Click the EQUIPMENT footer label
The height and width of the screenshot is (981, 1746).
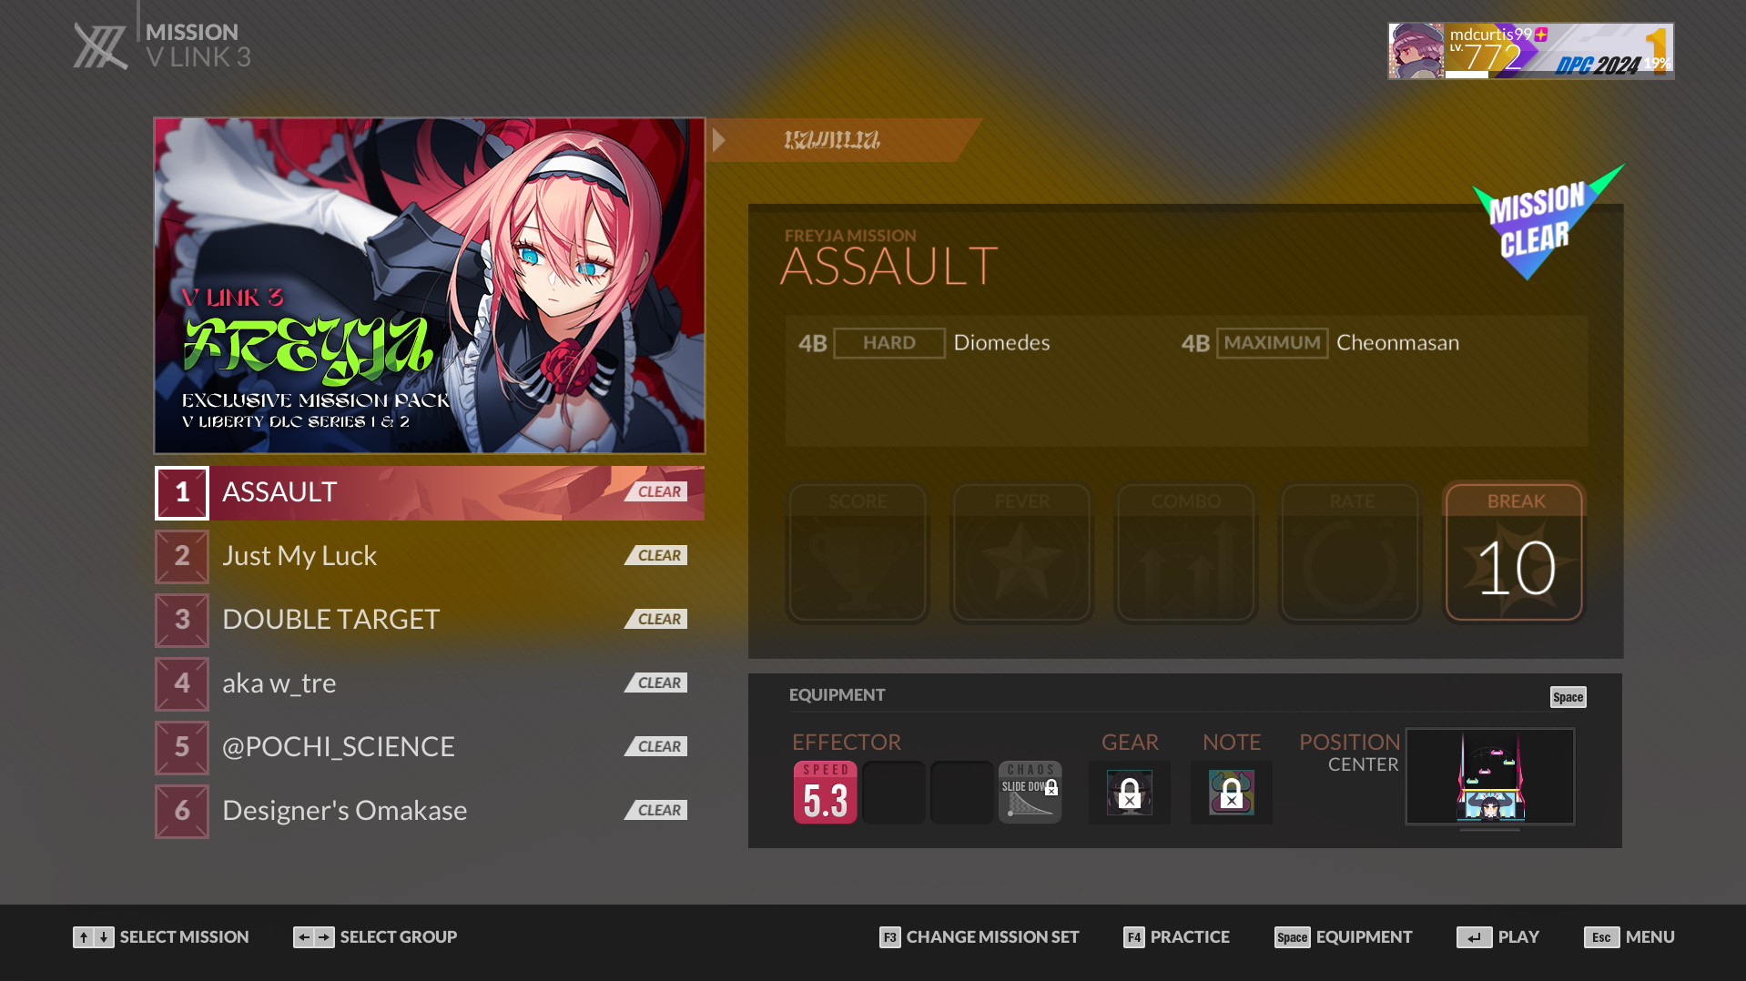[x=1364, y=936]
